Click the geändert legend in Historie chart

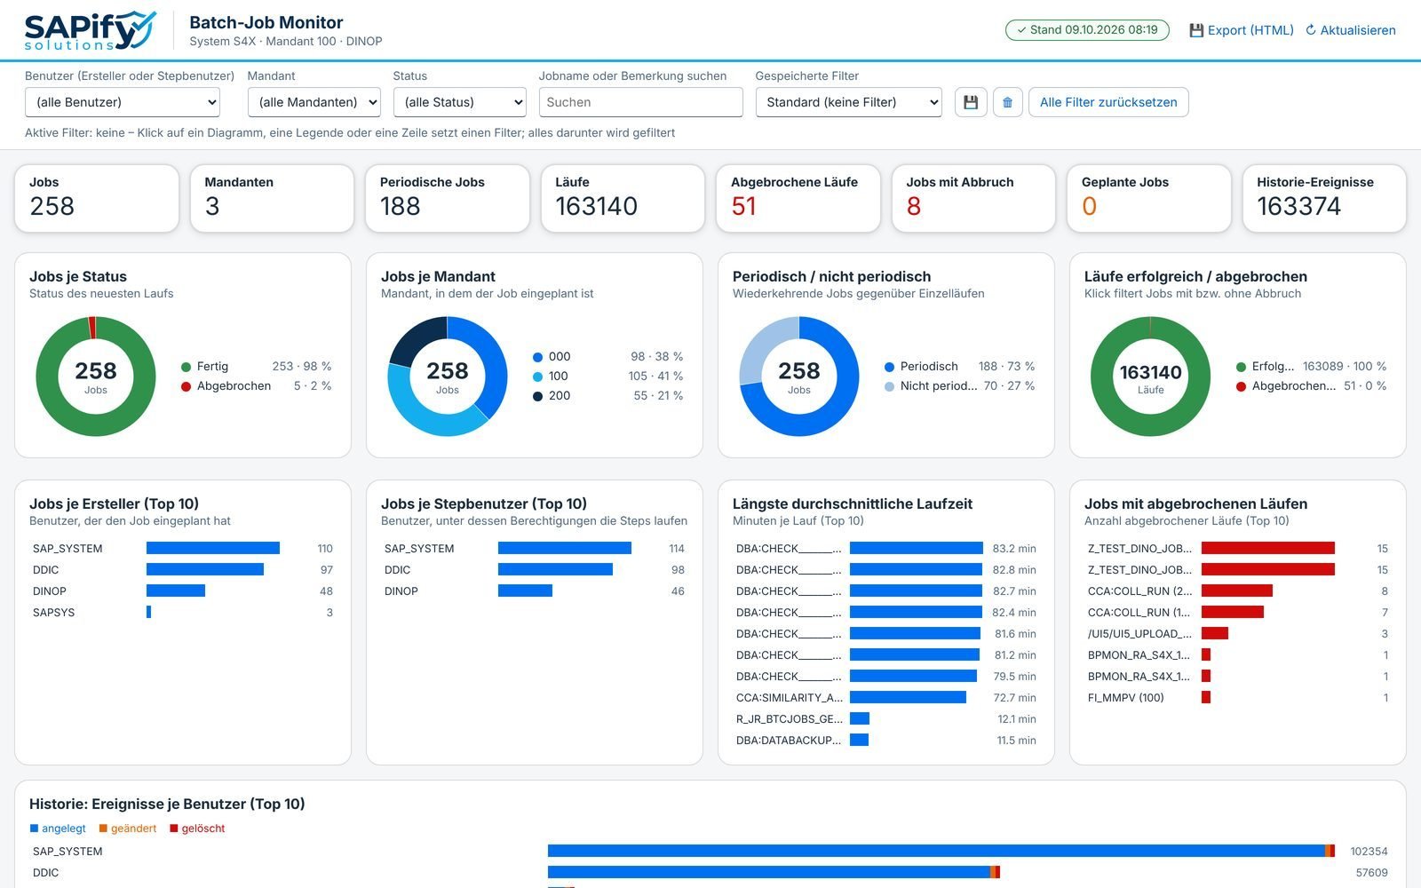coord(128,829)
